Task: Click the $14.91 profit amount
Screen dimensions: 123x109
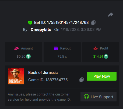Action: [98, 57]
